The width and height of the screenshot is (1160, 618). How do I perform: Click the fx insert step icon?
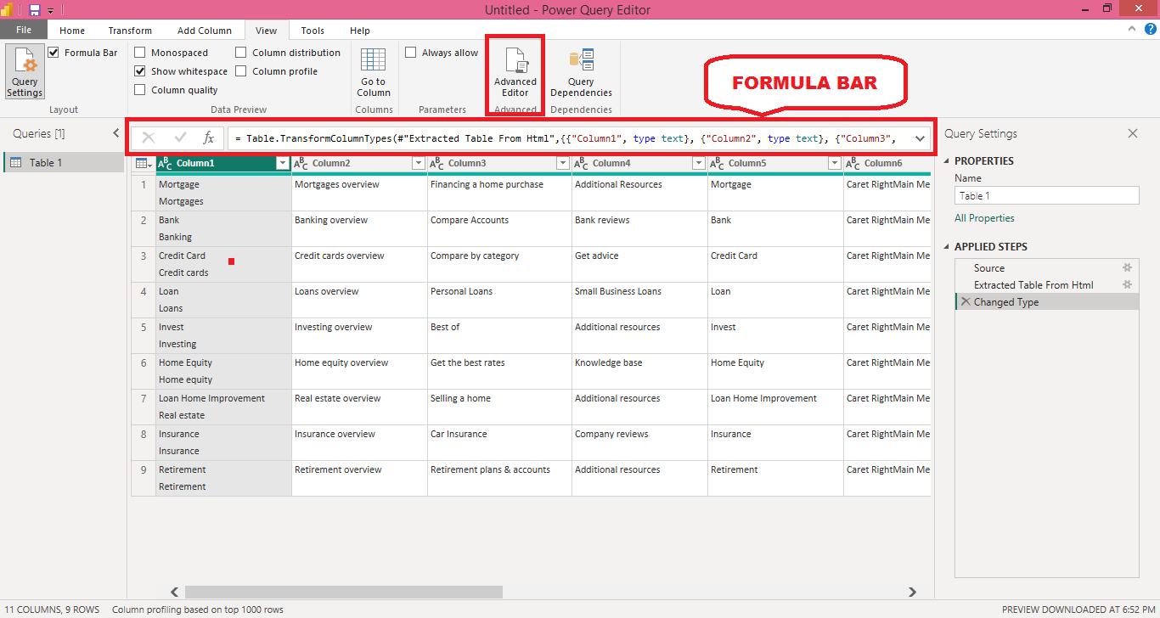[208, 138]
